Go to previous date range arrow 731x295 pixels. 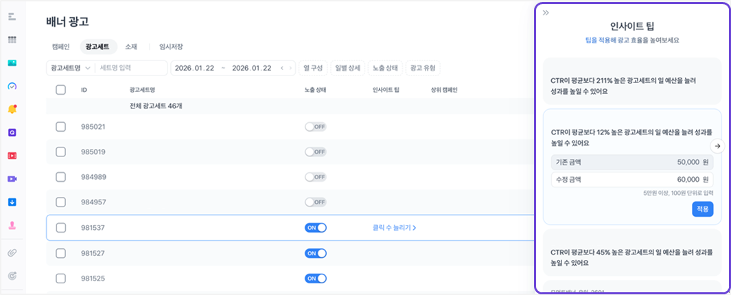pyautogui.click(x=282, y=68)
